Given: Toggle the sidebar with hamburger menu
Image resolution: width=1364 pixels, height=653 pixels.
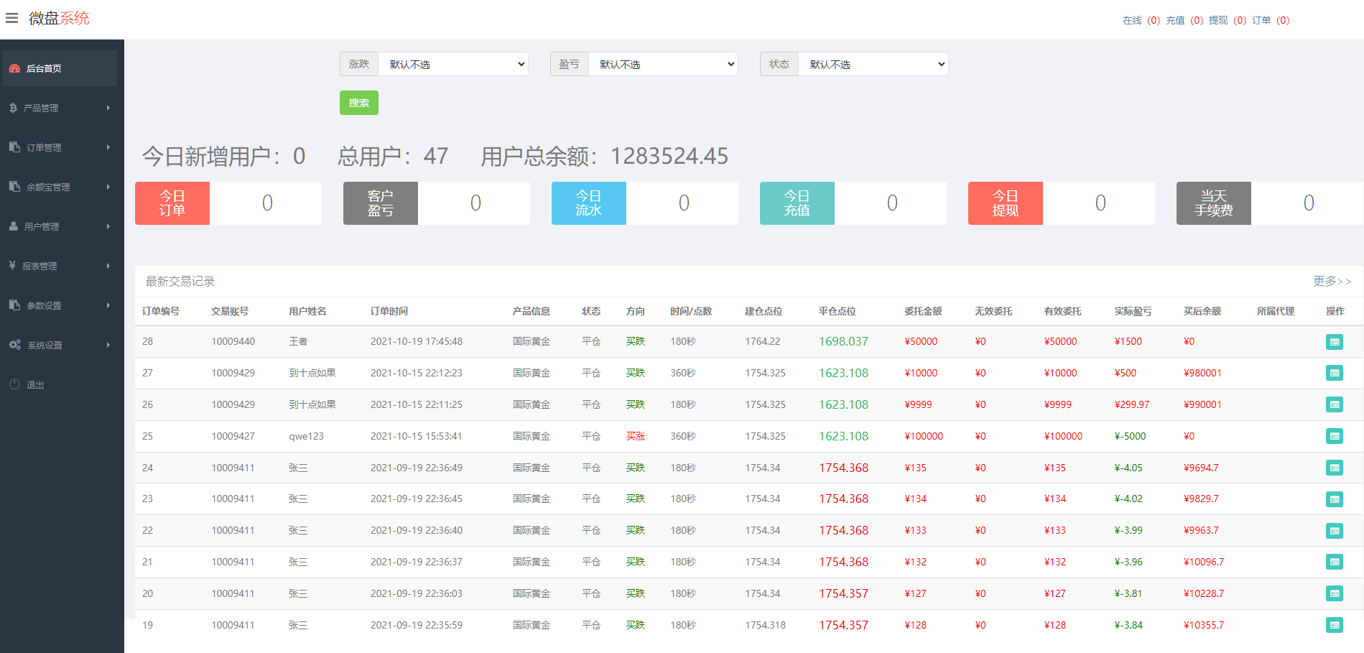Looking at the screenshot, I should tap(11, 18).
